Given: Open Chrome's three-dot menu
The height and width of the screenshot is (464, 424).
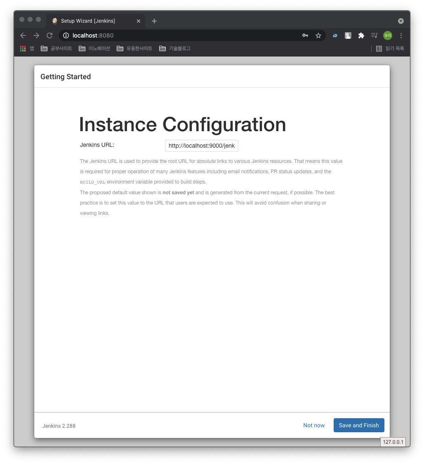Looking at the screenshot, I should coord(401,35).
